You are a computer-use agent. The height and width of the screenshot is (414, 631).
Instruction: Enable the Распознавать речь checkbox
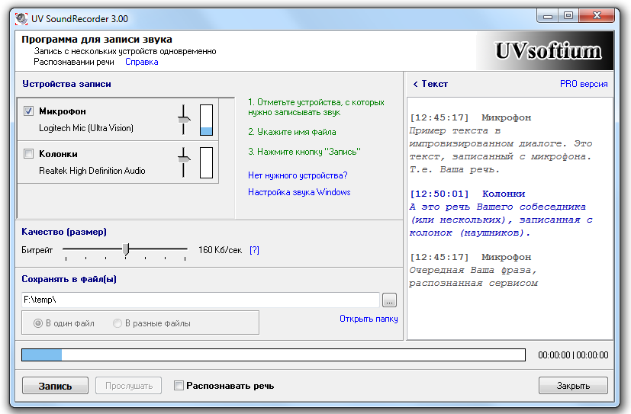pos(179,386)
